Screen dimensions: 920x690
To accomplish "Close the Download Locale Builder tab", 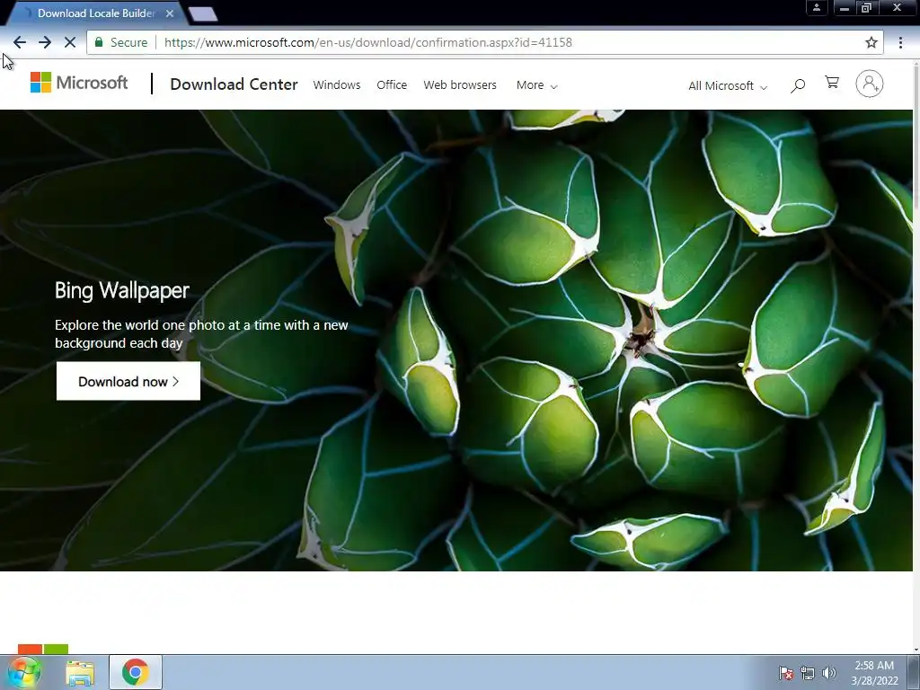I will point(170,13).
